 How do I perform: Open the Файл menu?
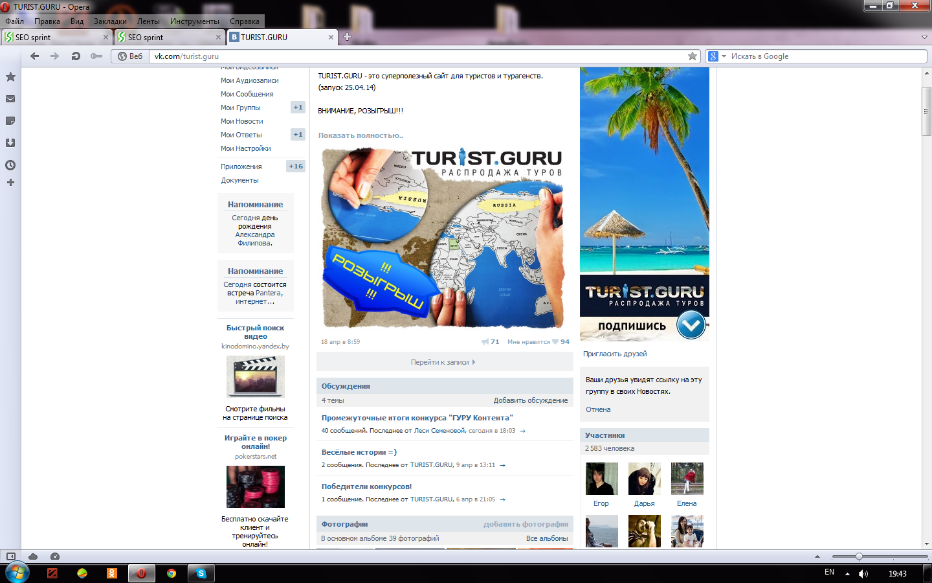(14, 21)
